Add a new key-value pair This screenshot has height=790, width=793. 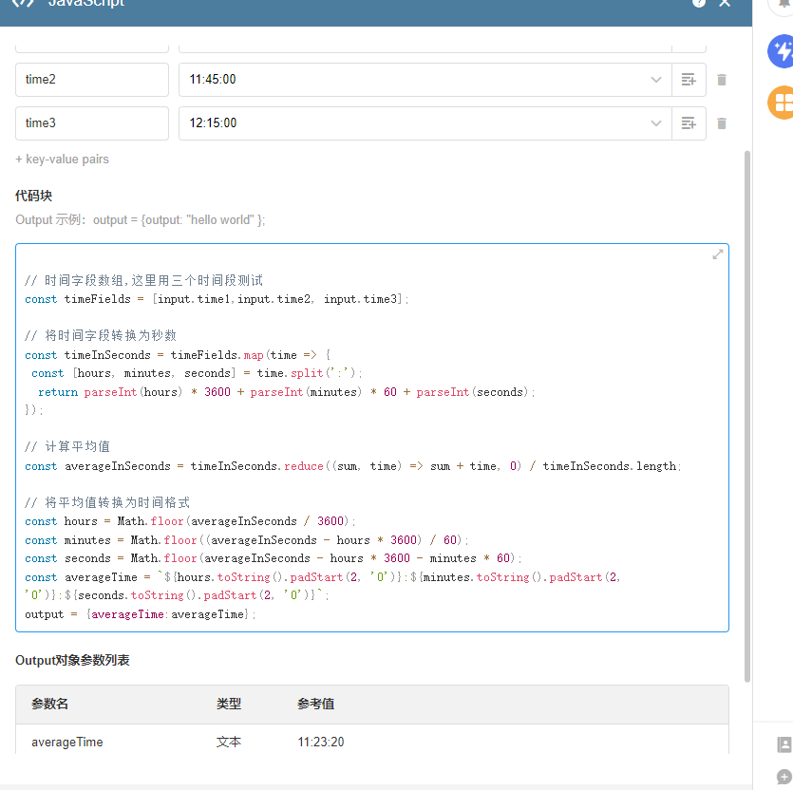point(62,160)
